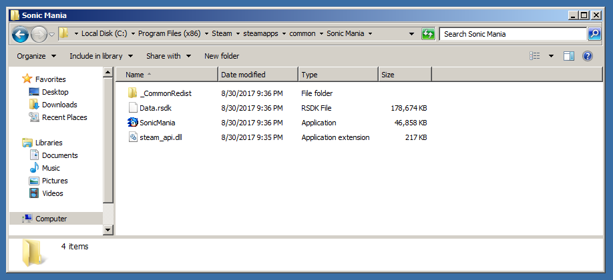The height and width of the screenshot is (280, 613).
Task: Change your view using the view icon
Action: point(535,56)
